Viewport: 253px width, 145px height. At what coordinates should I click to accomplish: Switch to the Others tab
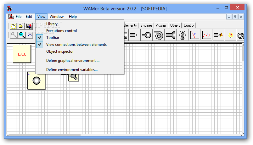tap(175, 25)
